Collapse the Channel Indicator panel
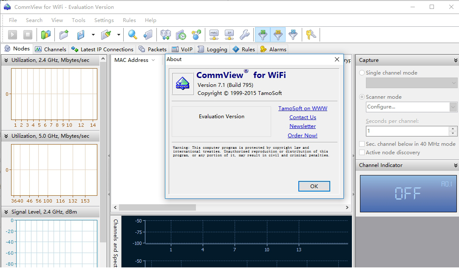The height and width of the screenshot is (278, 459). (x=456, y=165)
